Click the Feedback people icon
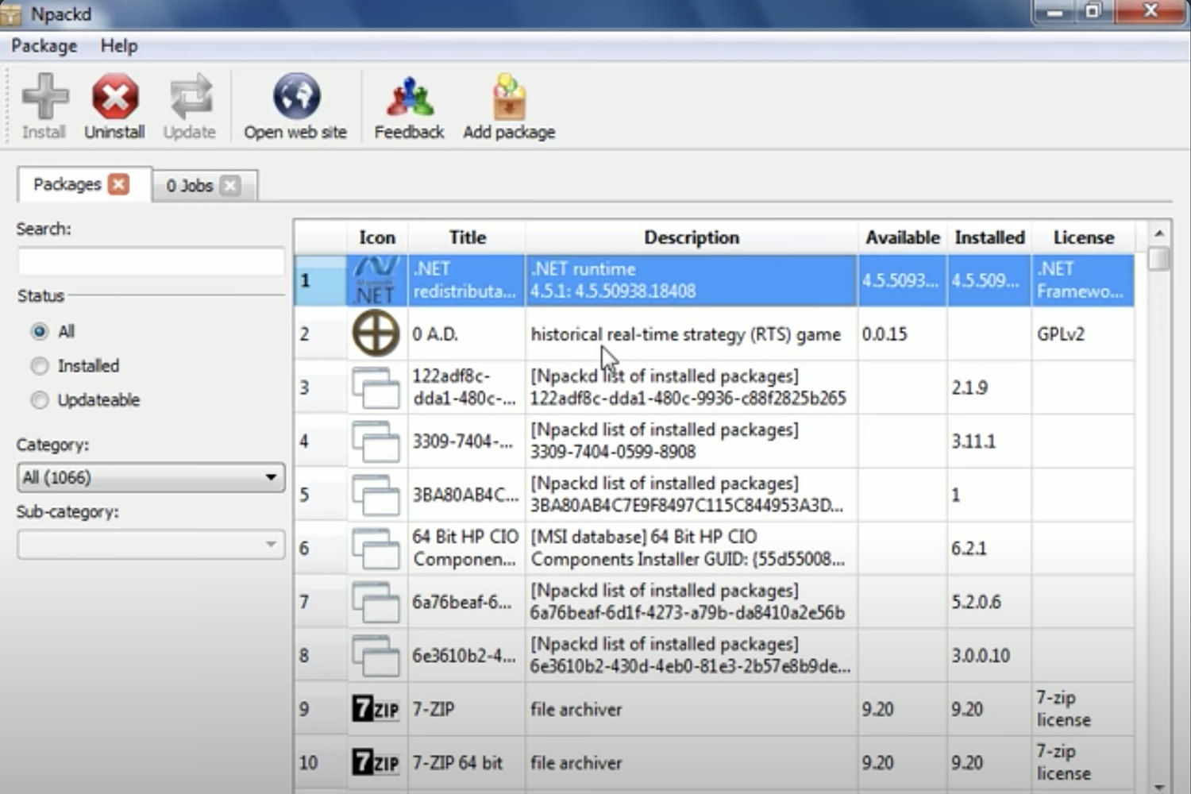This screenshot has height=794, width=1191. (x=410, y=97)
